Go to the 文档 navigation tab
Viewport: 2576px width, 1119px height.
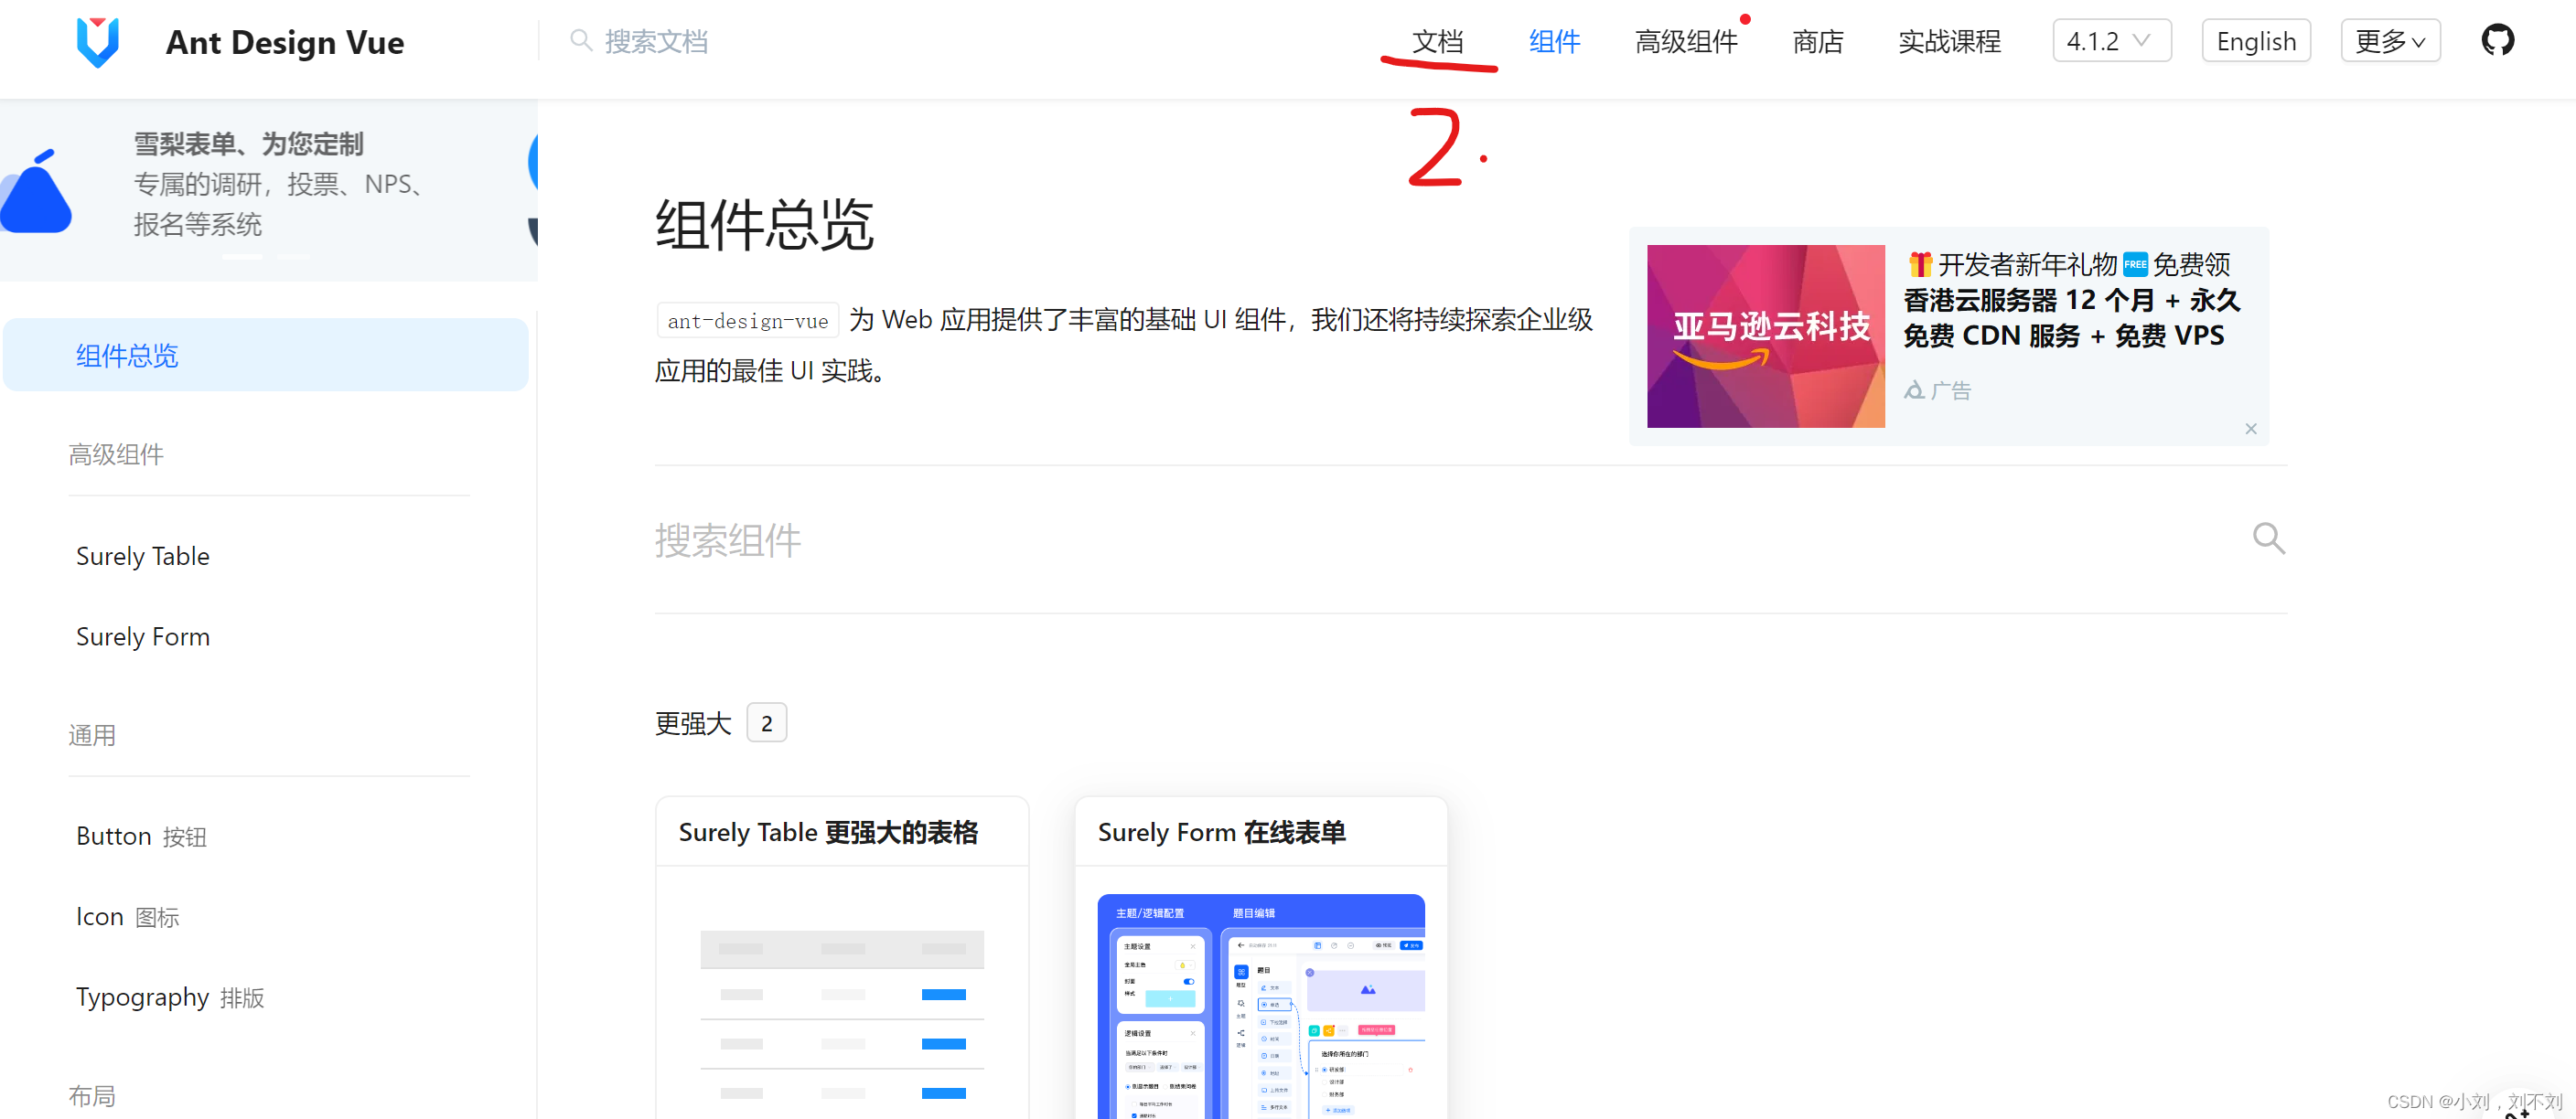coord(1437,41)
